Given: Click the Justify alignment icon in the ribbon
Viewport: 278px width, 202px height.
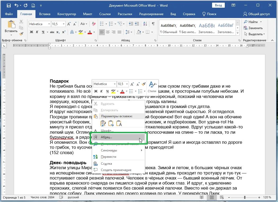Looking at the screenshot, I should (119, 32).
